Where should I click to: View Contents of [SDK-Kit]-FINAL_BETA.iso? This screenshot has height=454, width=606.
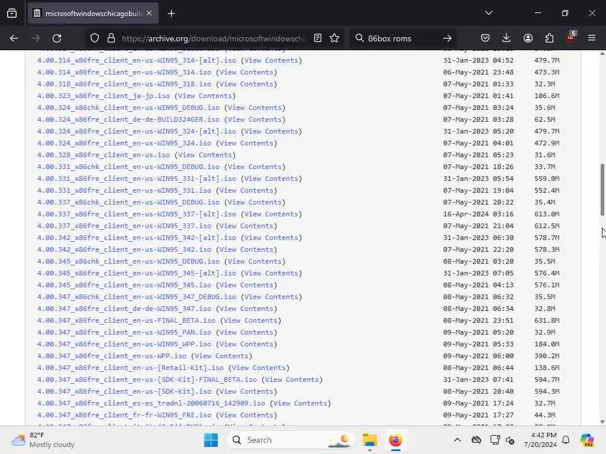click(x=292, y=380)
